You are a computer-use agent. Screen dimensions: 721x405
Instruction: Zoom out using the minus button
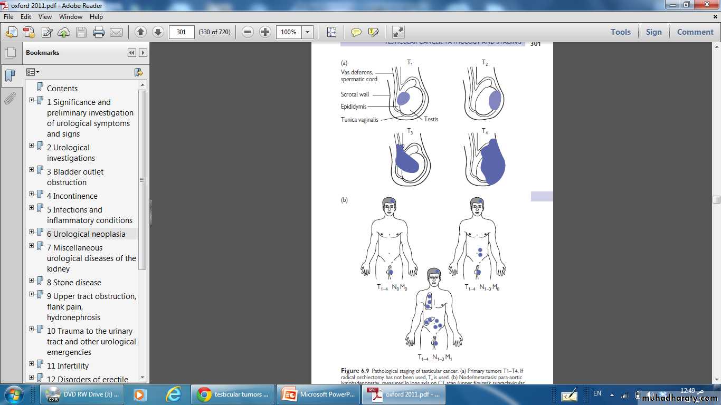click(248, 32)
